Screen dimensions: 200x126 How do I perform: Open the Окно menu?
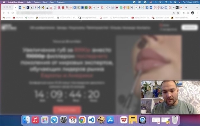[52, 2]
